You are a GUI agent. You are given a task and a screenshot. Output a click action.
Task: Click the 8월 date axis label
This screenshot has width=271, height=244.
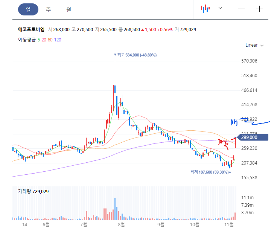(x=121, y=225)
